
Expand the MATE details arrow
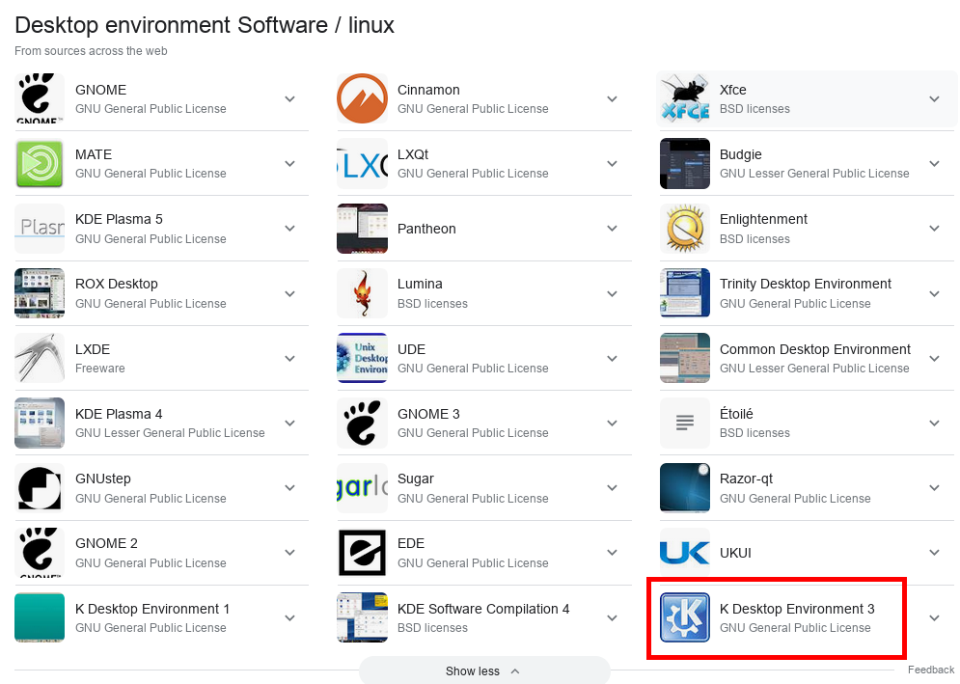click(290, 164)
